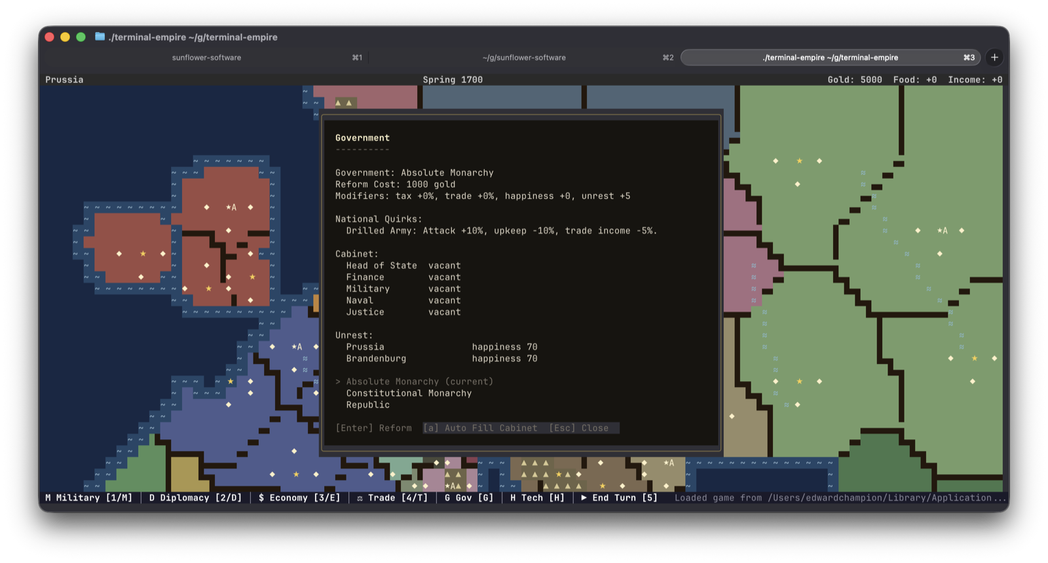Click the Gold: 5000 indicator
This screenshot has height=563, width=1048.
[x=854, y=80]
